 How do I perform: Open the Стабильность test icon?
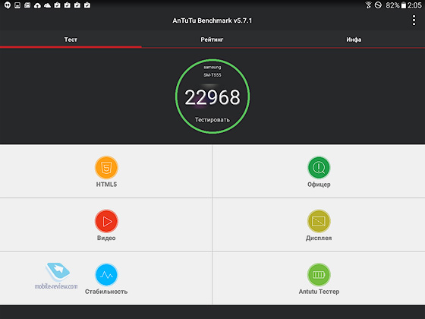106,274
